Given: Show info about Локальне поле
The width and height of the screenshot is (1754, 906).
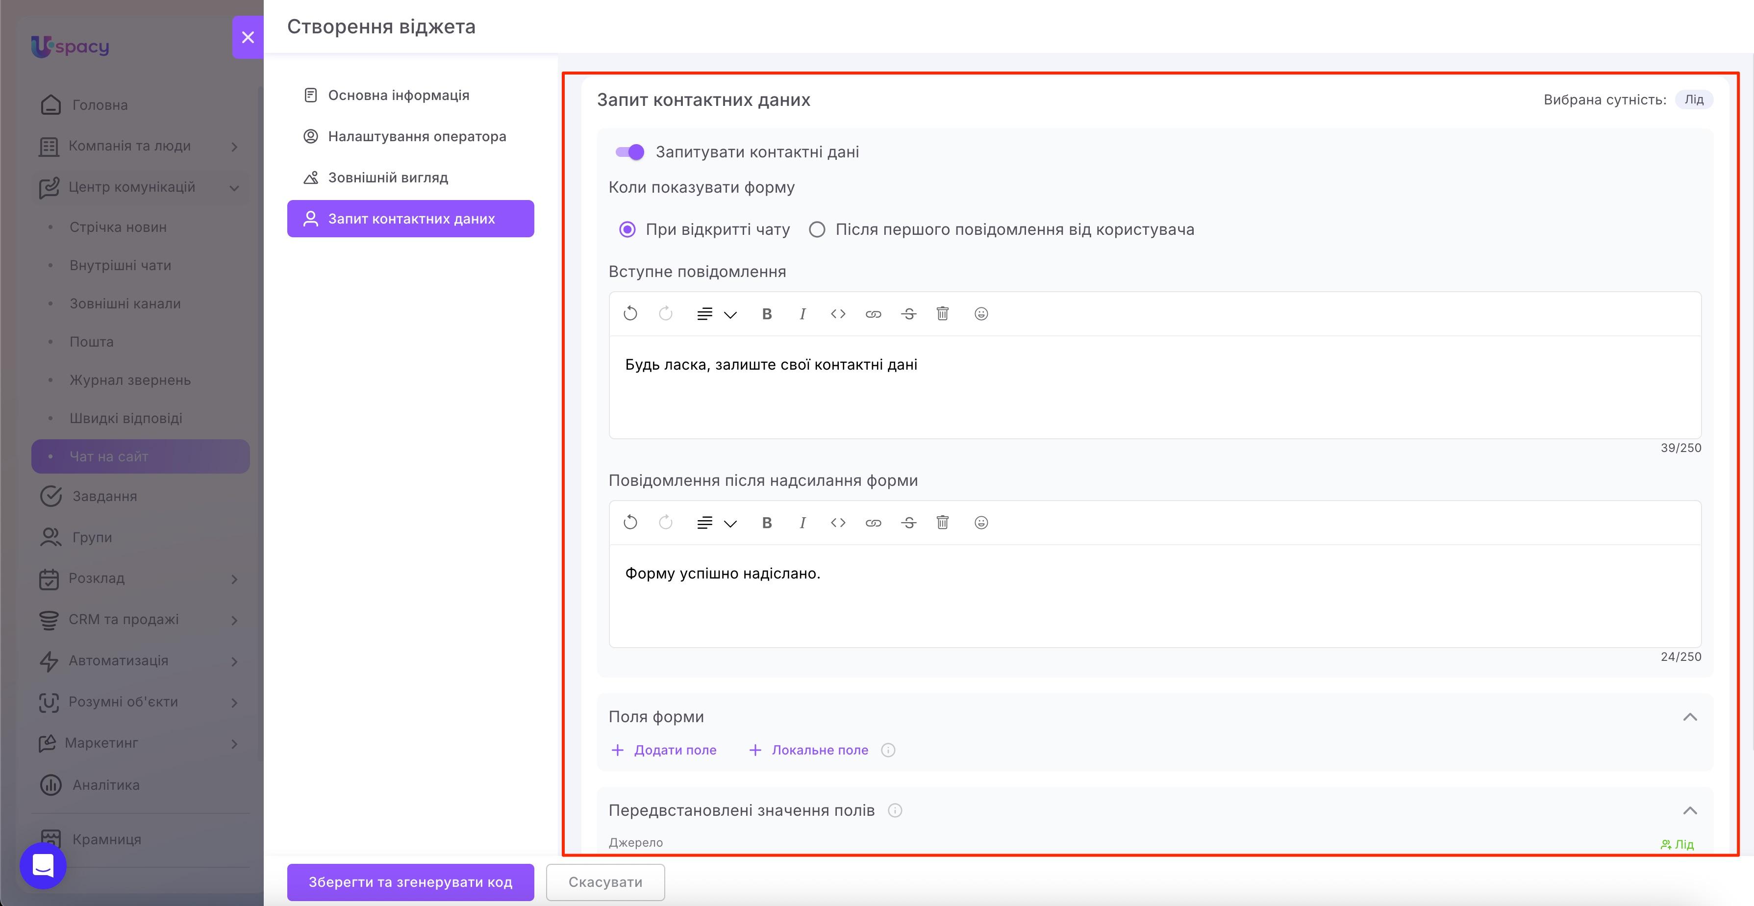Looking at the screenshot, I should tap(888, 750).
